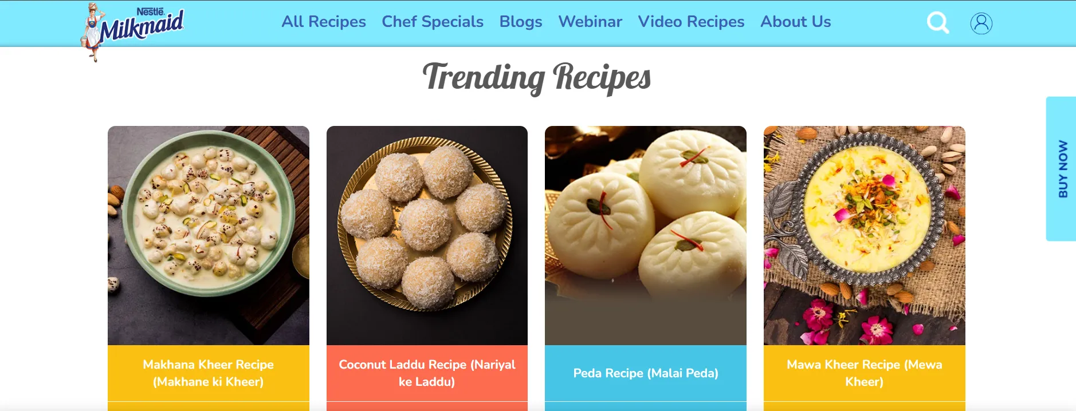
Task: Open the All Recipes menu
Action: 324,22
